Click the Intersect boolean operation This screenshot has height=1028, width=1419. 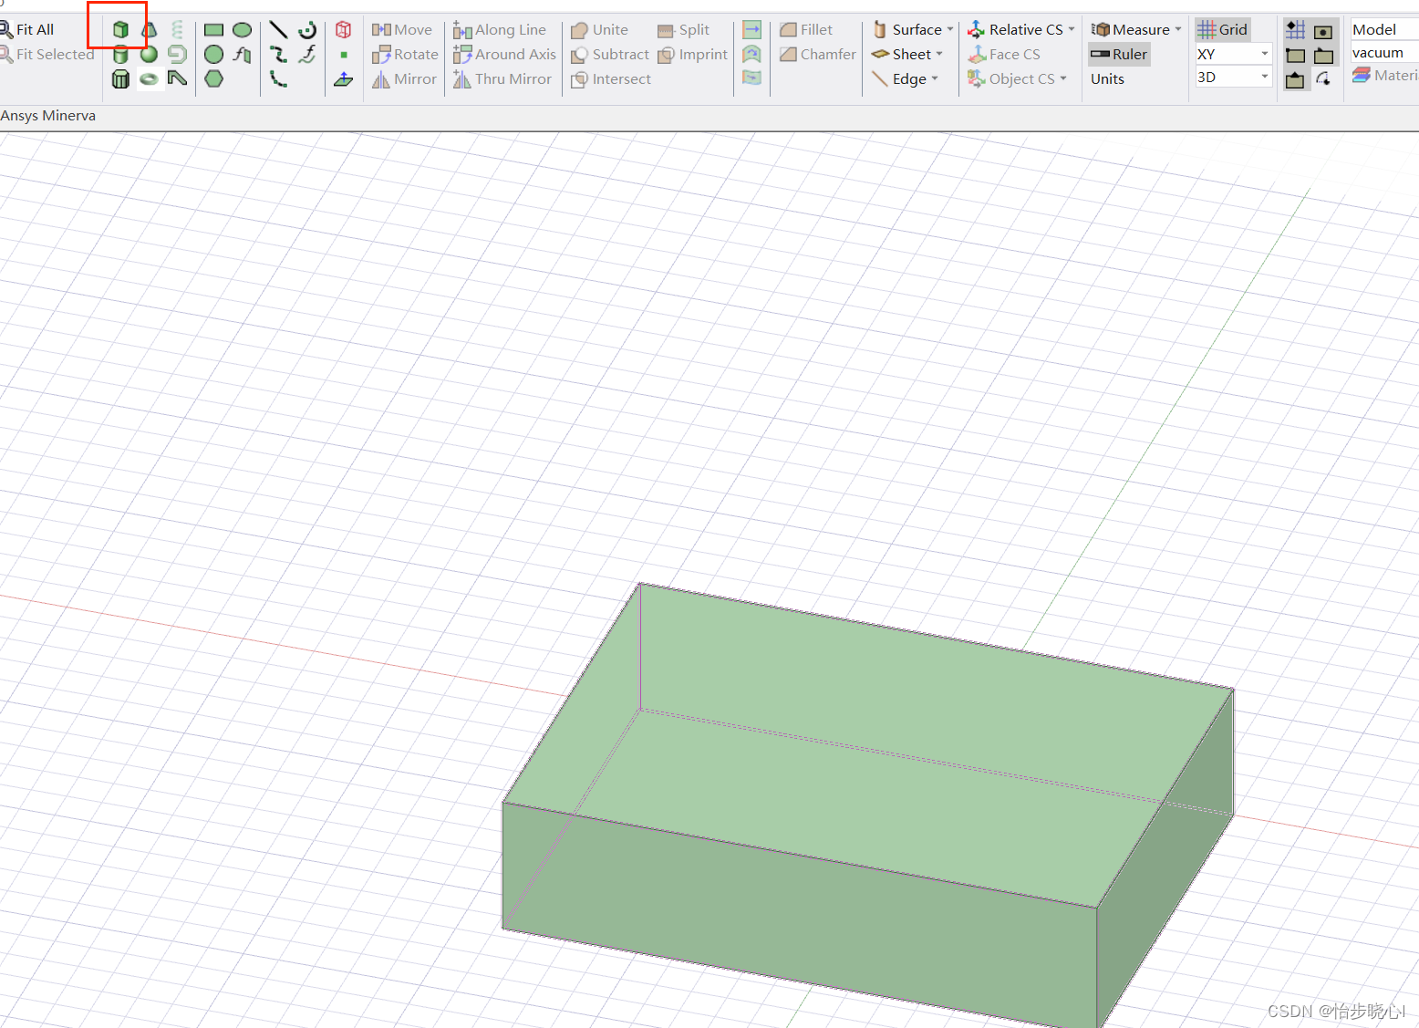611,79
